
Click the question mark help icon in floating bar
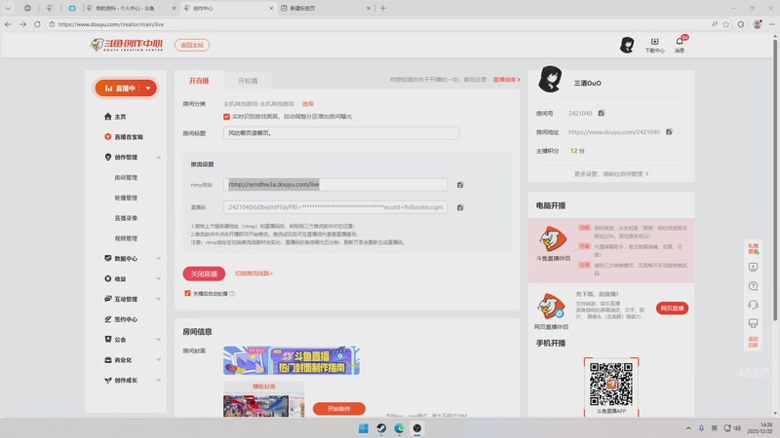(753, 286)
